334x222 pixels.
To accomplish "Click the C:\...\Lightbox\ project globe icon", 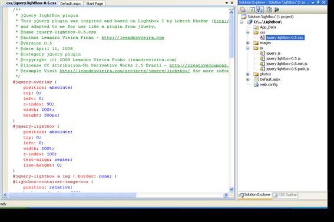I will [250, 22].
